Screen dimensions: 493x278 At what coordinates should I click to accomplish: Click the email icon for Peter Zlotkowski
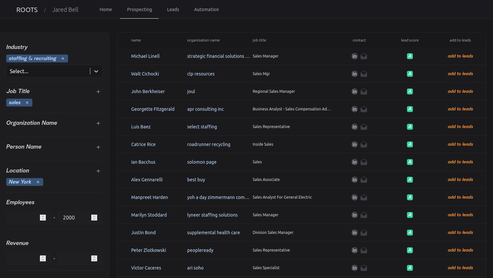pyautogui.click(x=364, y=250)
